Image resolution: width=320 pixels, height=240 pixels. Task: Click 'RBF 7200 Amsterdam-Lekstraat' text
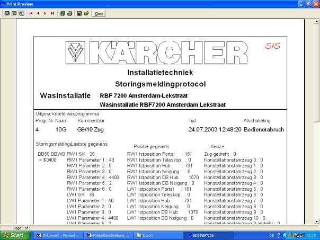[x=144, y=96]
